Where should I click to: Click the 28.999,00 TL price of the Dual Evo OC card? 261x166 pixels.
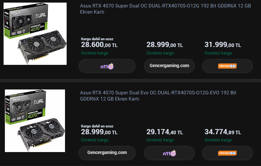99,132
